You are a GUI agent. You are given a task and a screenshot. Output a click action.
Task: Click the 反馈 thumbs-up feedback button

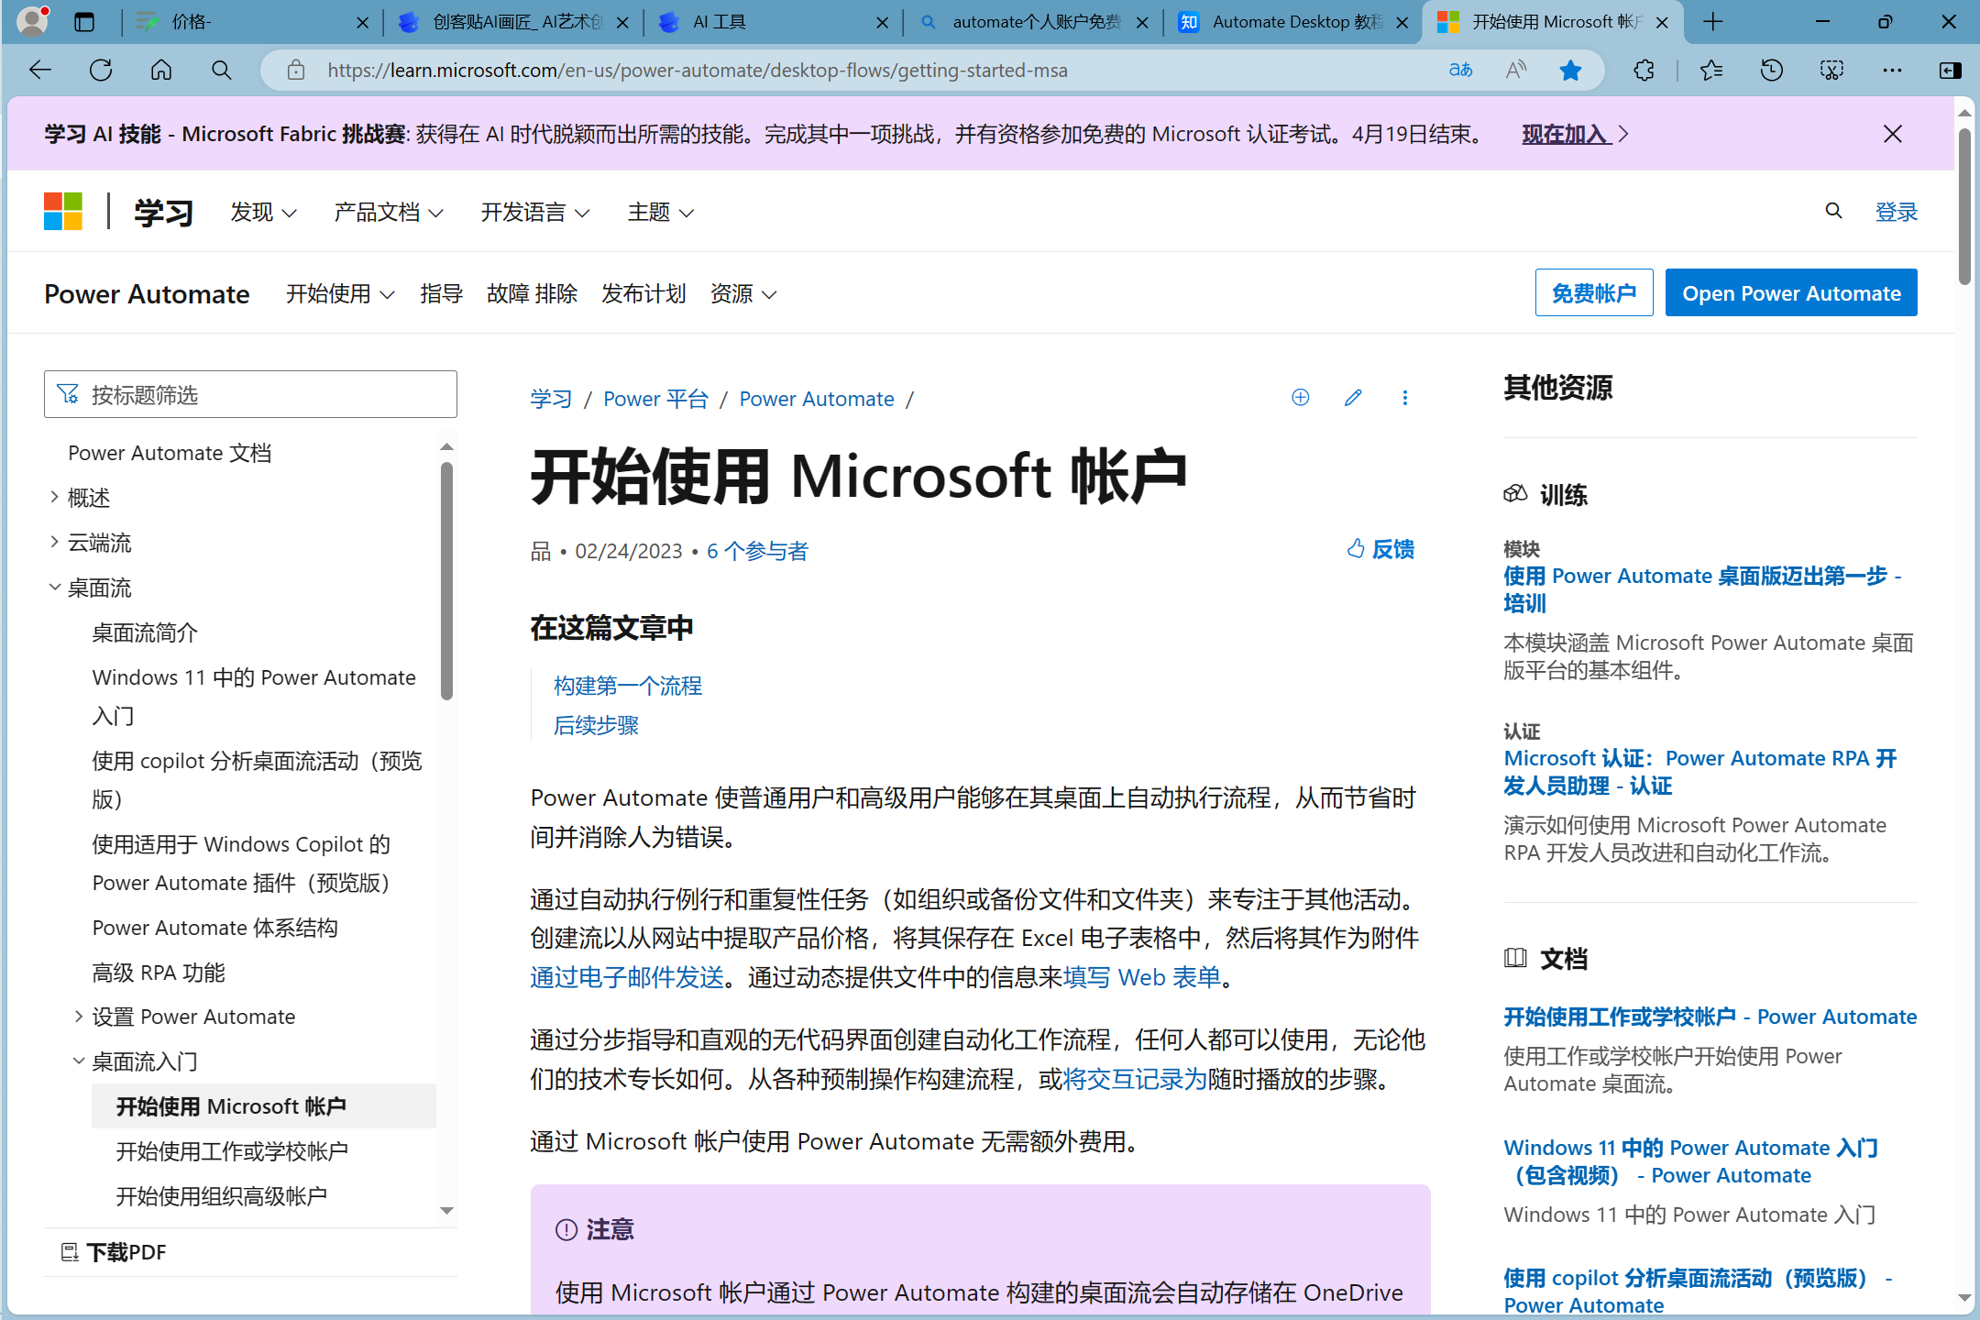coord(1381,549)
